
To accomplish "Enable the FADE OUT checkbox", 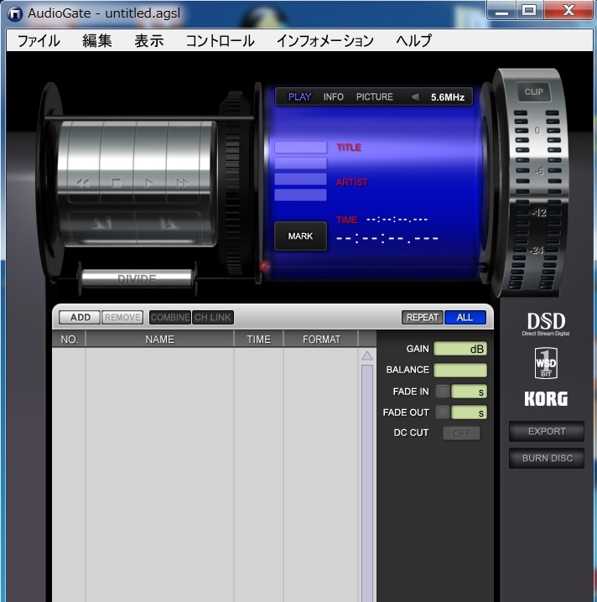I will point(443,413).
